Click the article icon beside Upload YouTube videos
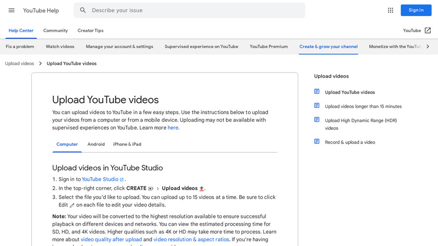Viewport: 438px width, 246px height. tap(317, 92)
